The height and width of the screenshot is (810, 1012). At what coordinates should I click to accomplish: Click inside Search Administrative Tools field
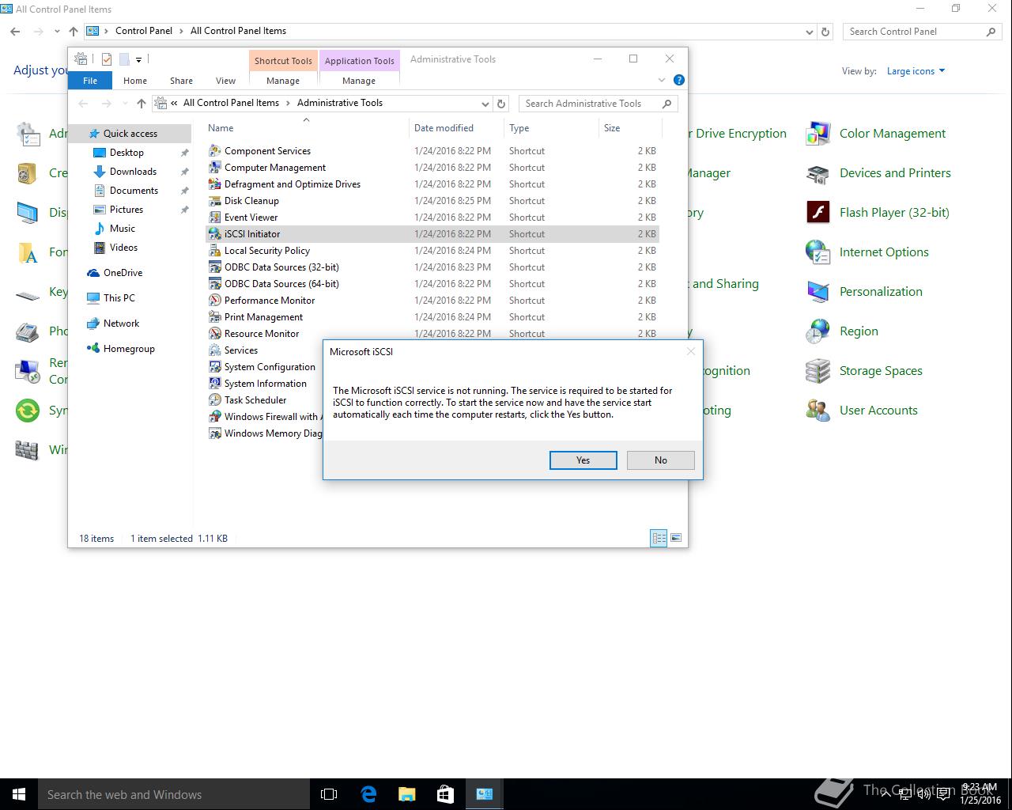coord(599,104)
